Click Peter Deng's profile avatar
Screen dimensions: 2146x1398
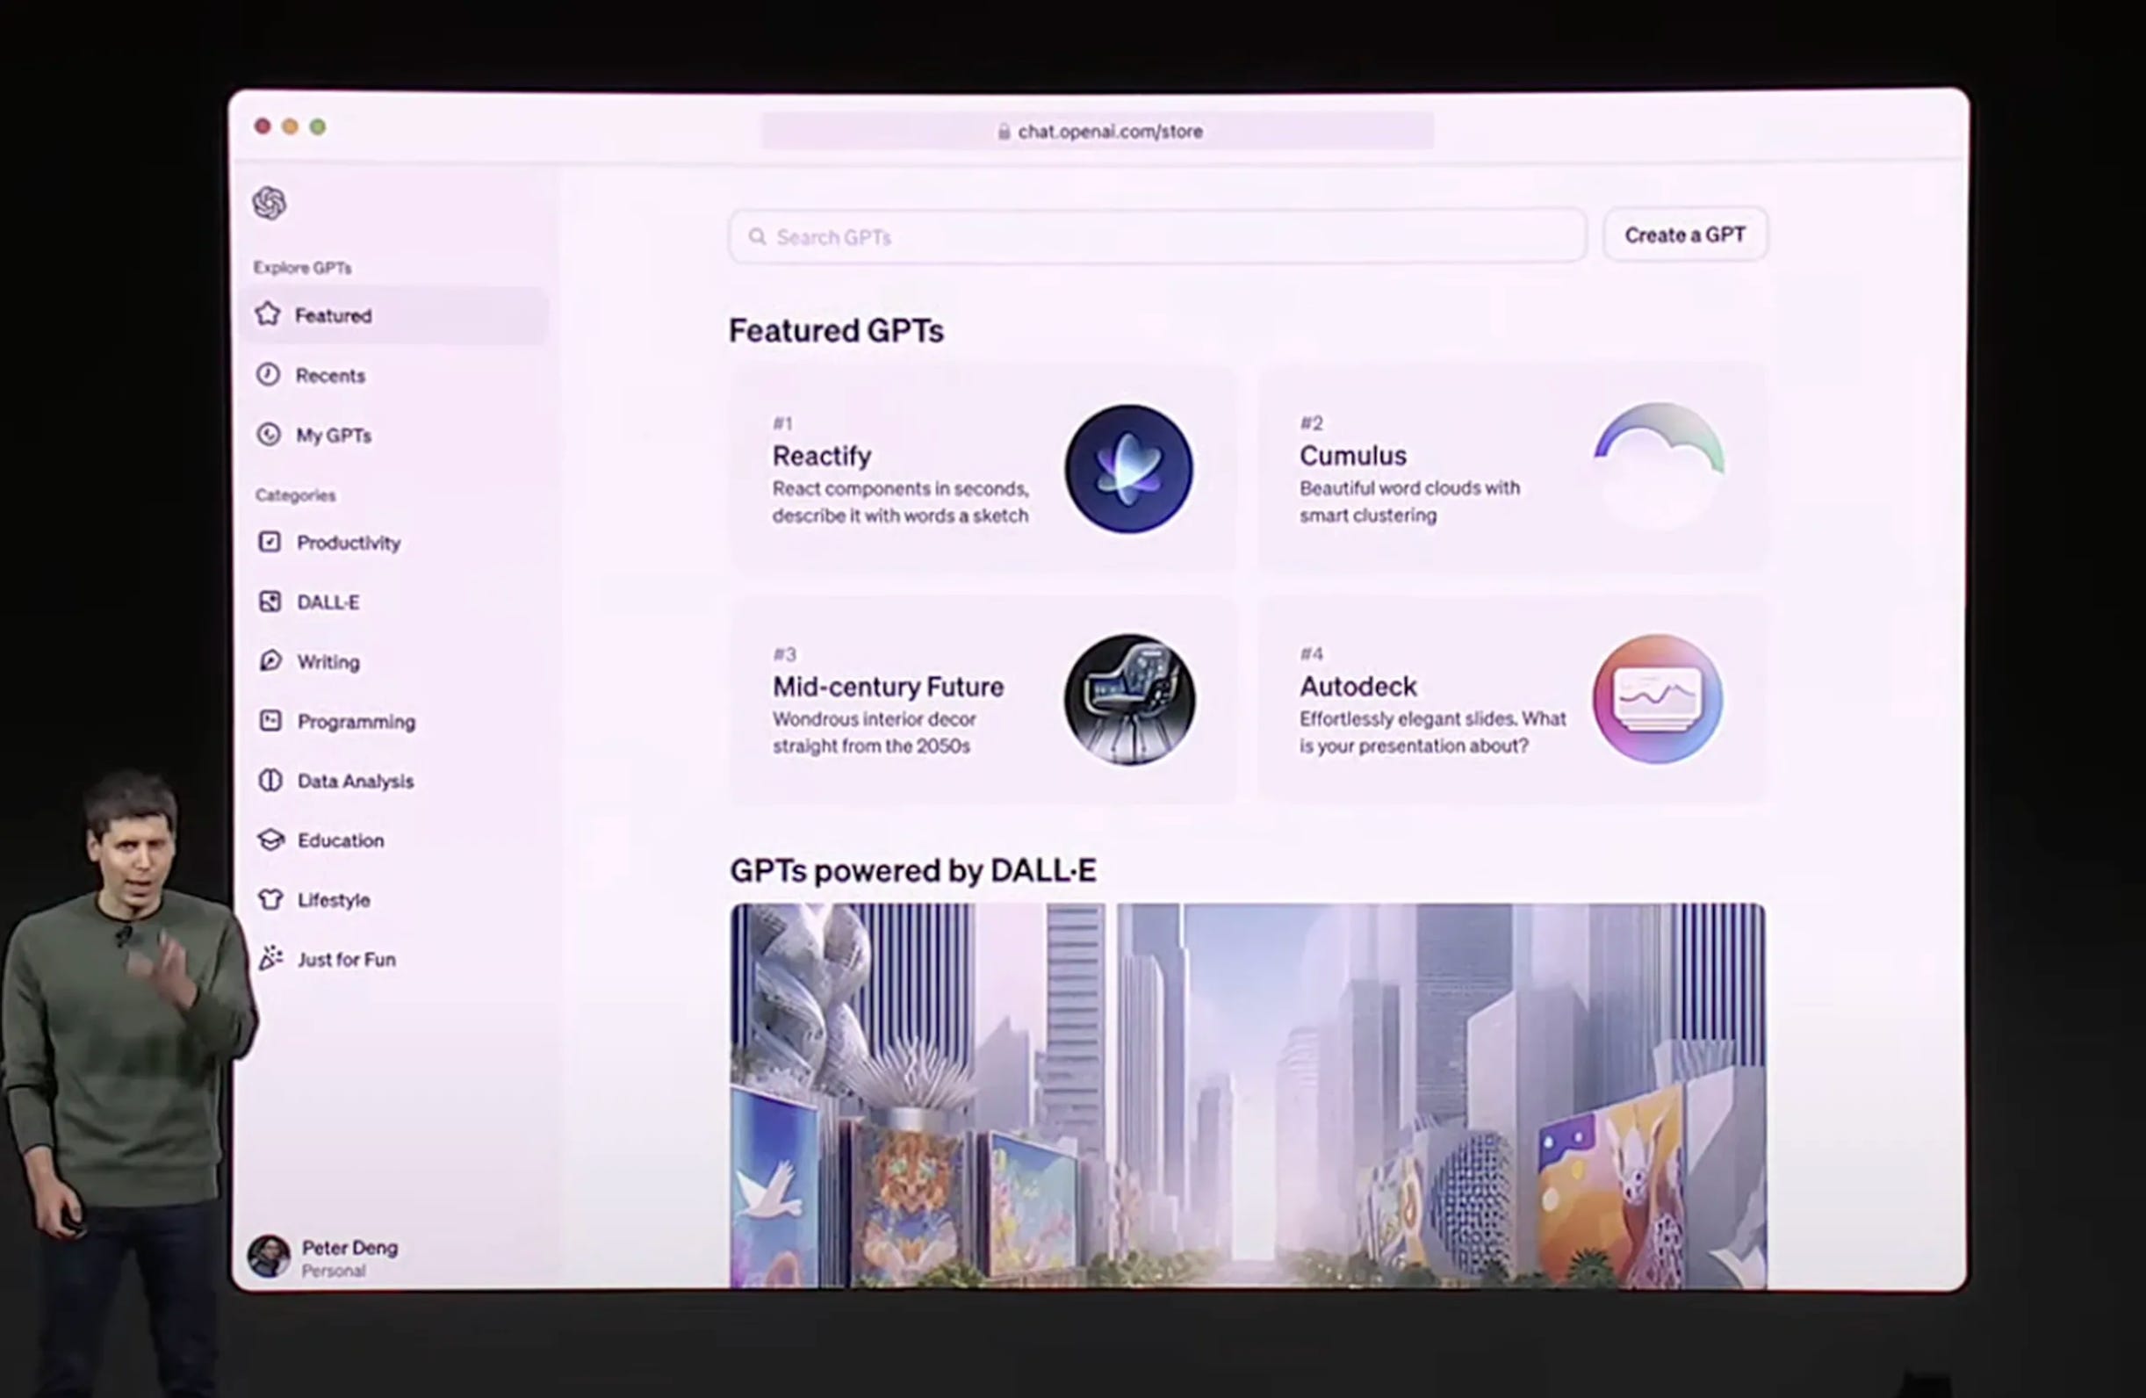pos(269,1257)
